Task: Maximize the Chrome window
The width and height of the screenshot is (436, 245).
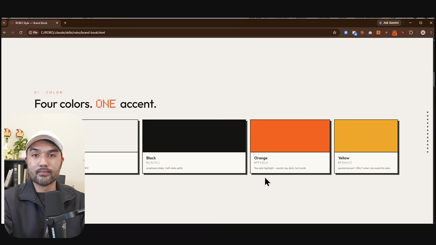Action: click(421, 23)
